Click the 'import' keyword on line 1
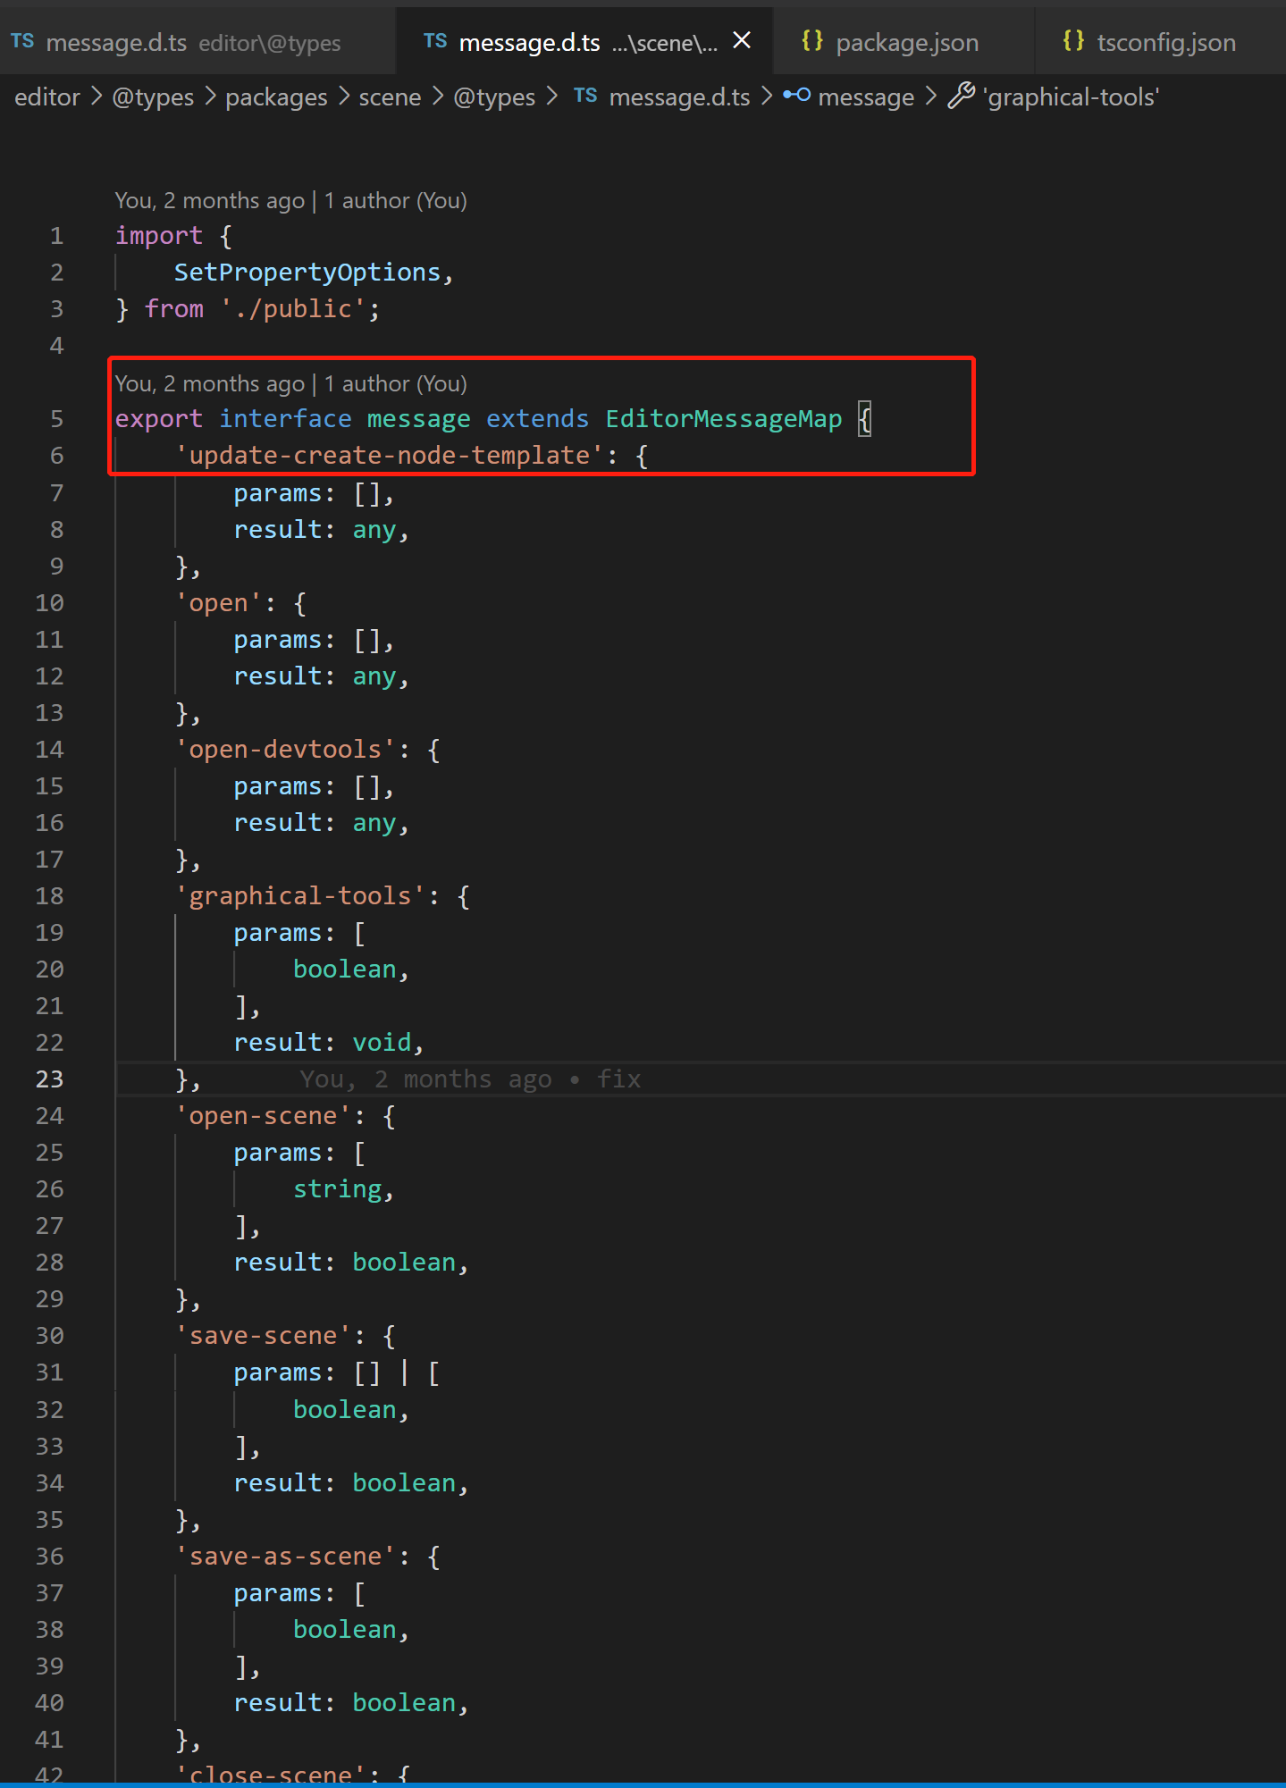The image size is (1286, 1788). [x=159, y=236]
